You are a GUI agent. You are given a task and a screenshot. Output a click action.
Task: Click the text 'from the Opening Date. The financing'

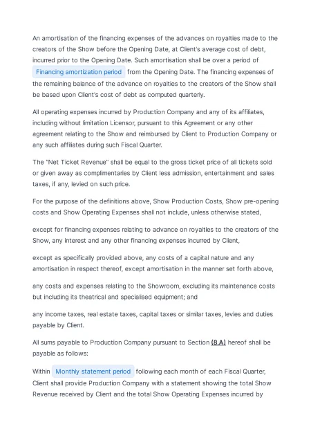coord(200,72)
